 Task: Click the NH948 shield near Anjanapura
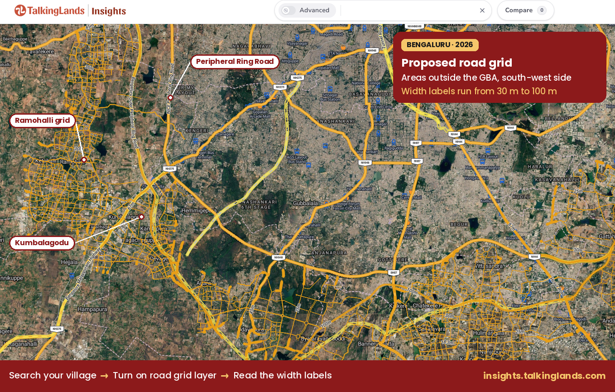point(279,257)
